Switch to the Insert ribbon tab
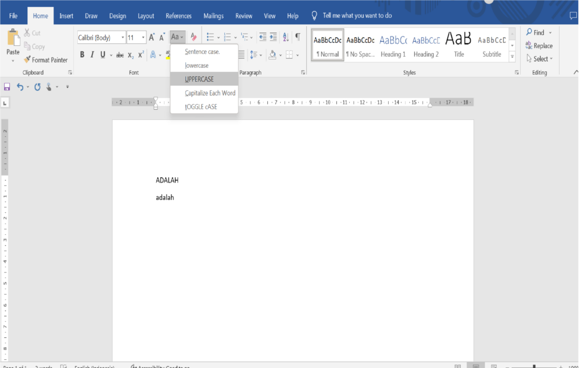Image resolution: width=581 pixels, height=368 pixels. 66,16
